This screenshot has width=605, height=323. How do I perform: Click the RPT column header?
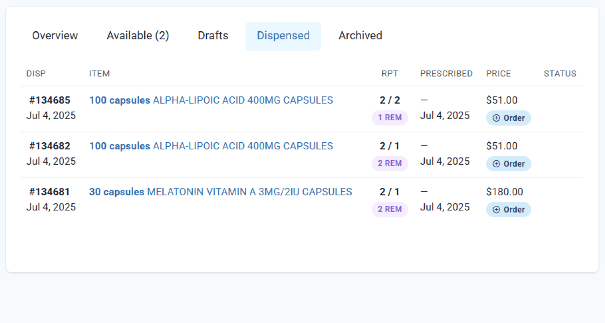coord(390,74)
